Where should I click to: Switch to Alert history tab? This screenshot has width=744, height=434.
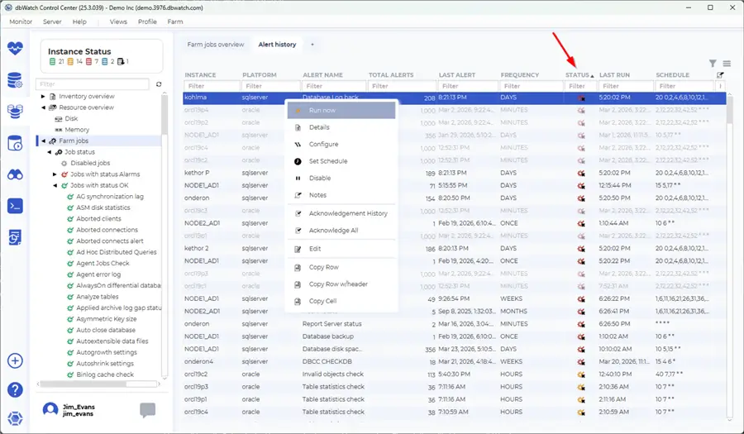[277, 45]
